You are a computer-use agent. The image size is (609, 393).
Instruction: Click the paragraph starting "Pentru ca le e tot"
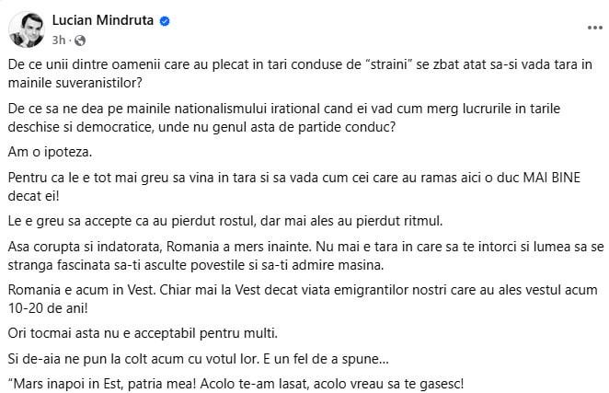294,187
